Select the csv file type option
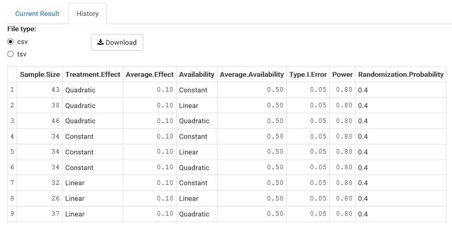Image resolution: width=452 pixels, height=230 pixels. click(11, 42)
